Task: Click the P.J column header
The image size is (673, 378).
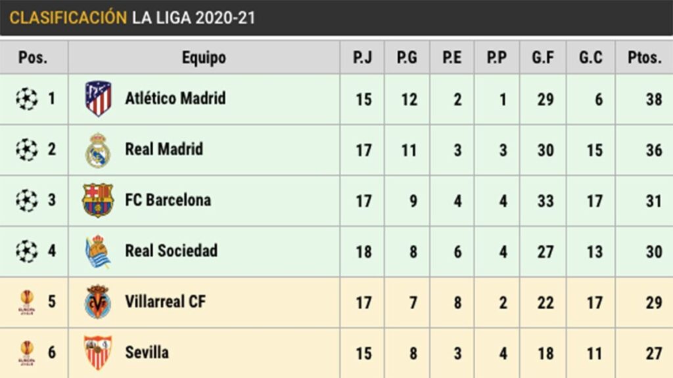Action: pyautogui.click(x=362, y=58)
